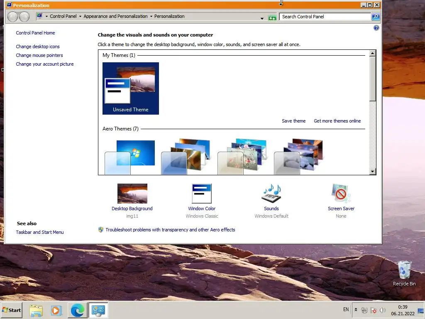Click the search magnifier button

[x=375, y=17]
